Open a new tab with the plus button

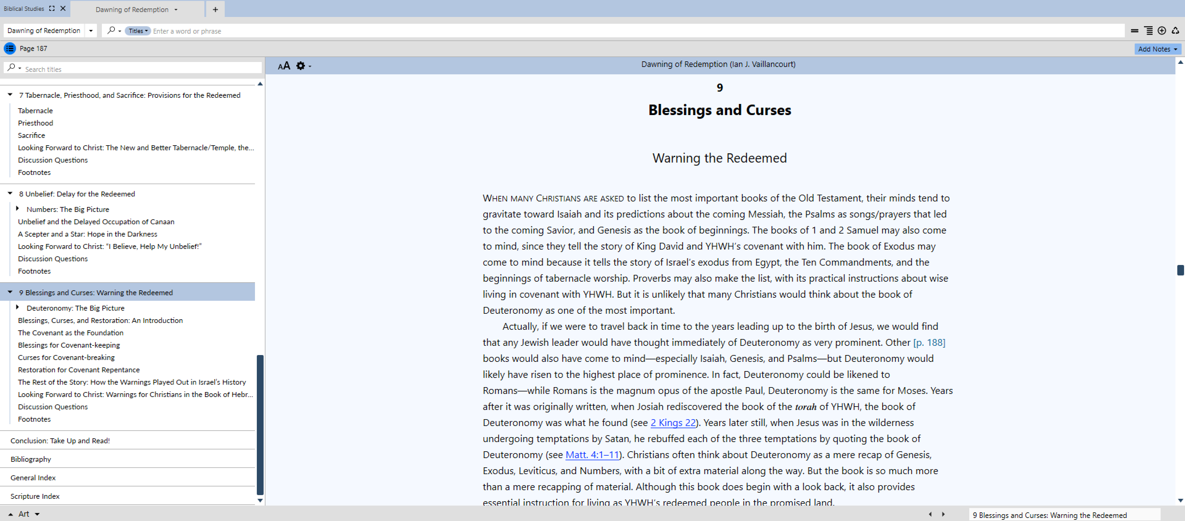pyautogui.click(x=215, y=9)
